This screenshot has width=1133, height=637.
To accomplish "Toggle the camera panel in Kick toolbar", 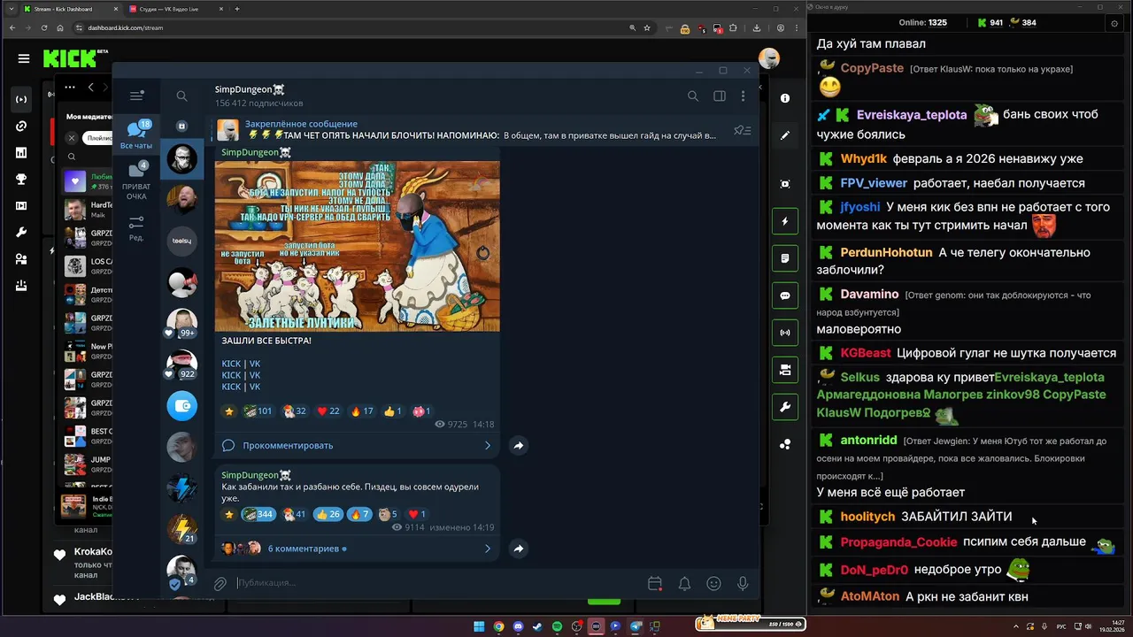I will [x=785, y=370].
